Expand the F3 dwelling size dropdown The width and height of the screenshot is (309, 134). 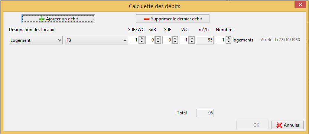click(97, 40)
